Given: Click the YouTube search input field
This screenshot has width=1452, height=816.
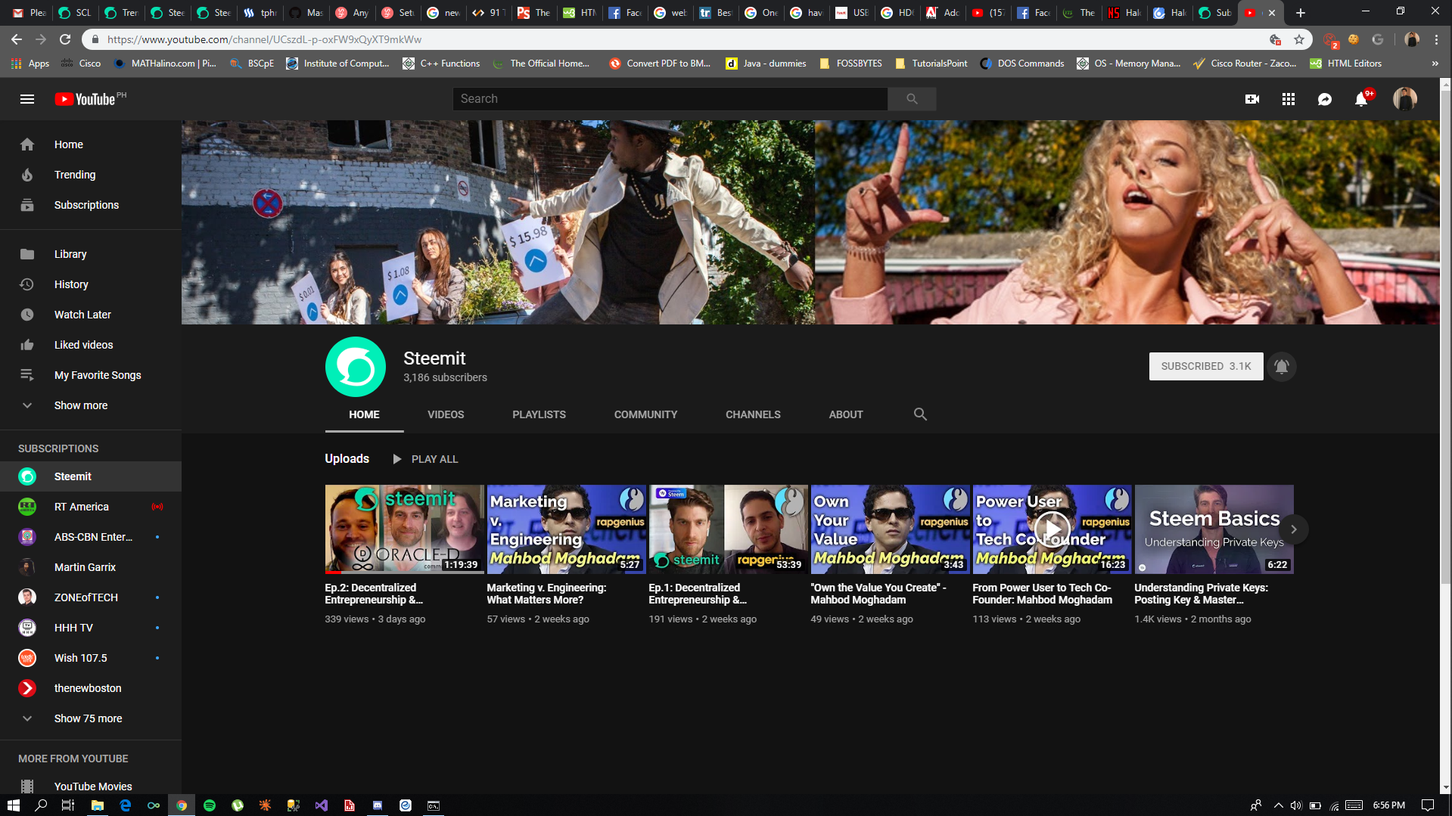Looking at the screenshot, I should click(x=670, y=99).
